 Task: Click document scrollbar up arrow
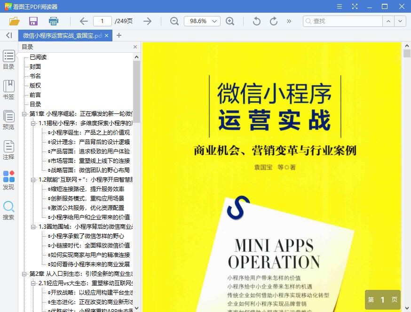(x=407, y=46)
